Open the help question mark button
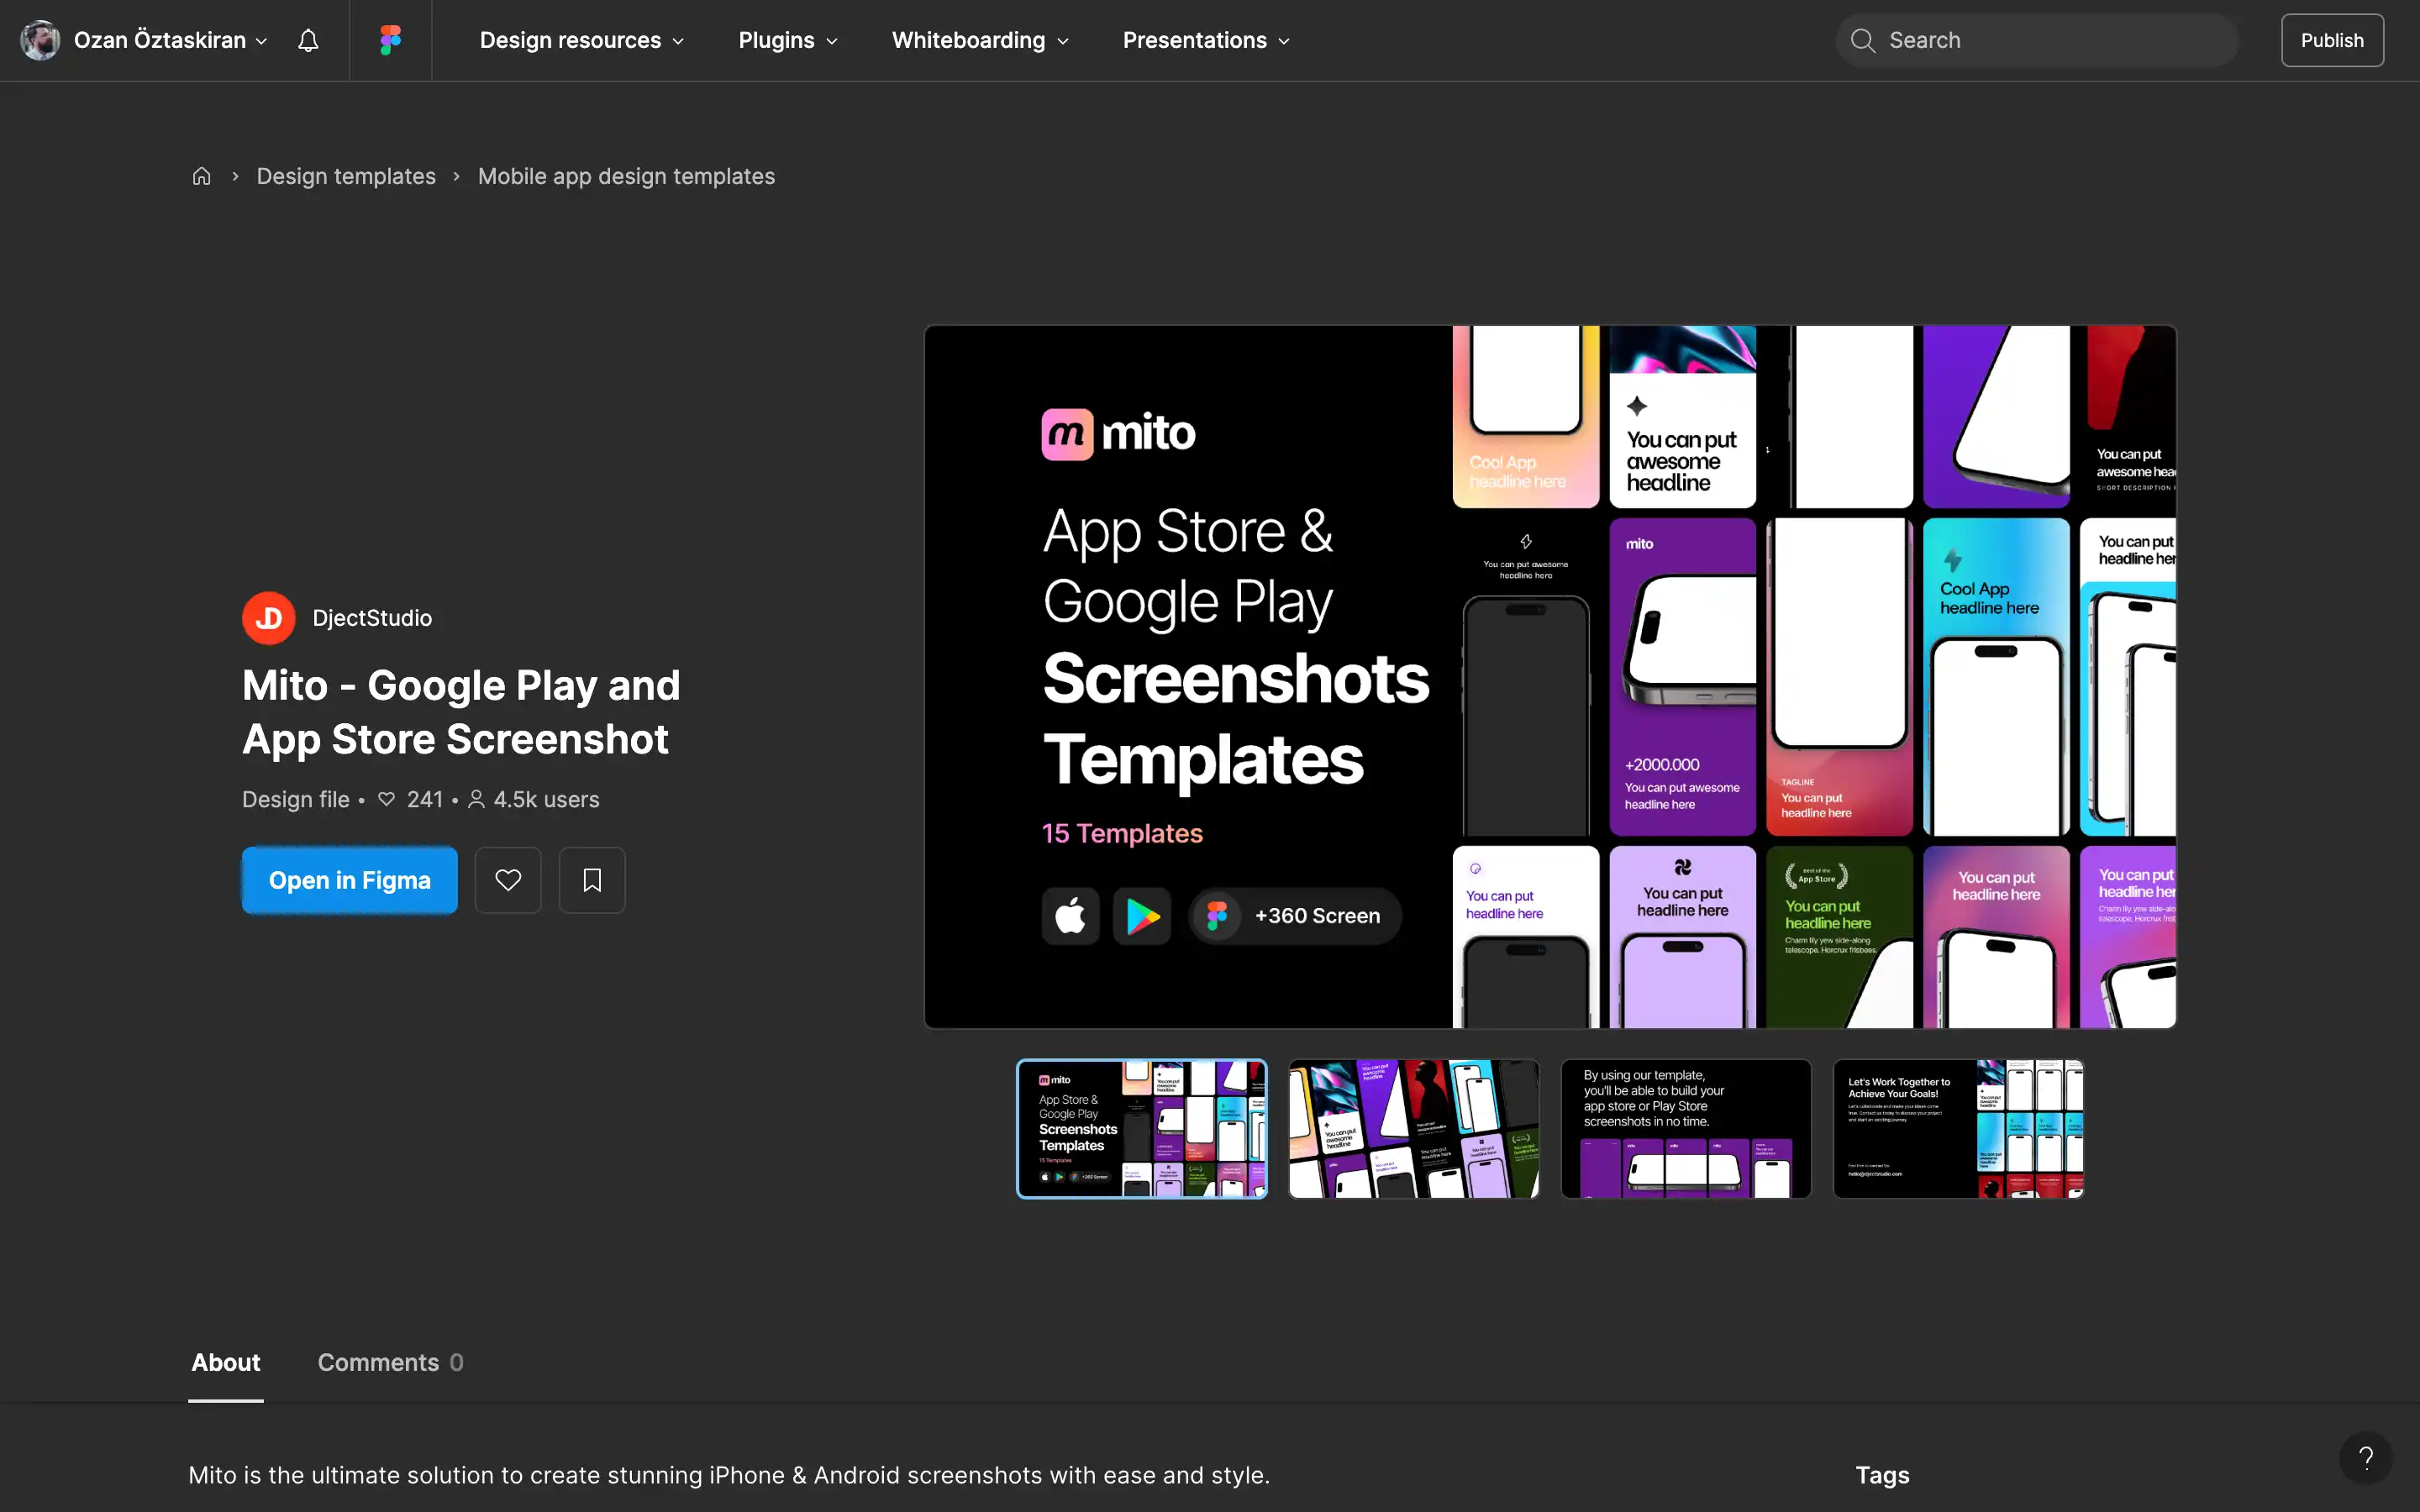 pos(2365,1458)
